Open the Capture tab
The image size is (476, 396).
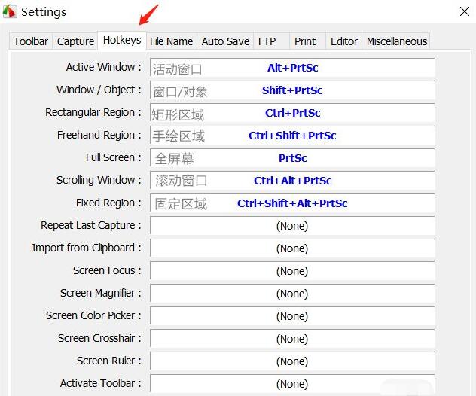pos(76,41)
